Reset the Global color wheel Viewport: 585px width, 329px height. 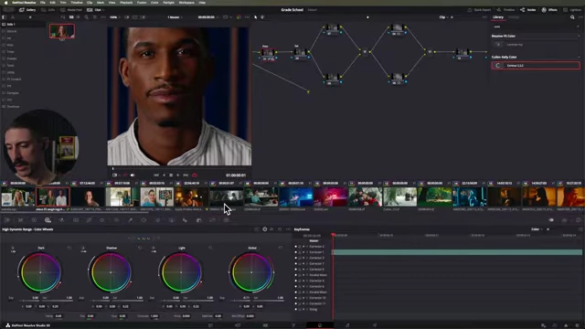281,248
